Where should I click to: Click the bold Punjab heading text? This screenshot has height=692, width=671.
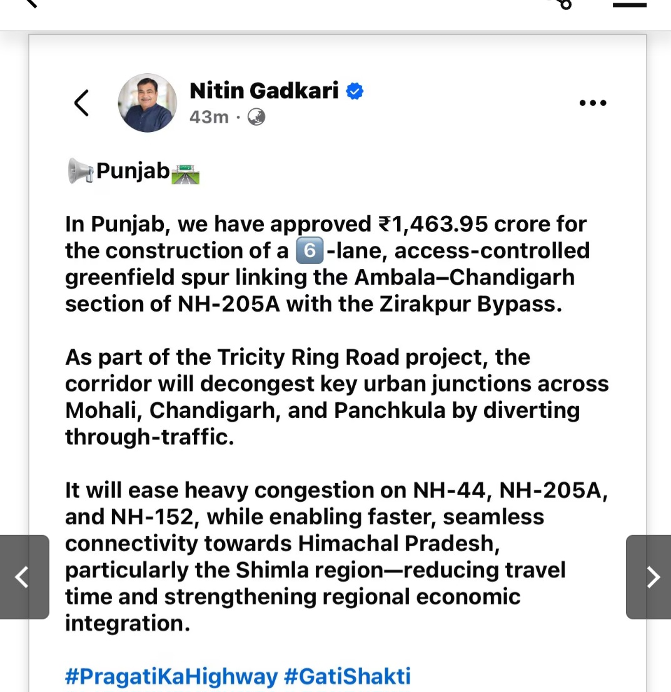(x=133, y=171)
